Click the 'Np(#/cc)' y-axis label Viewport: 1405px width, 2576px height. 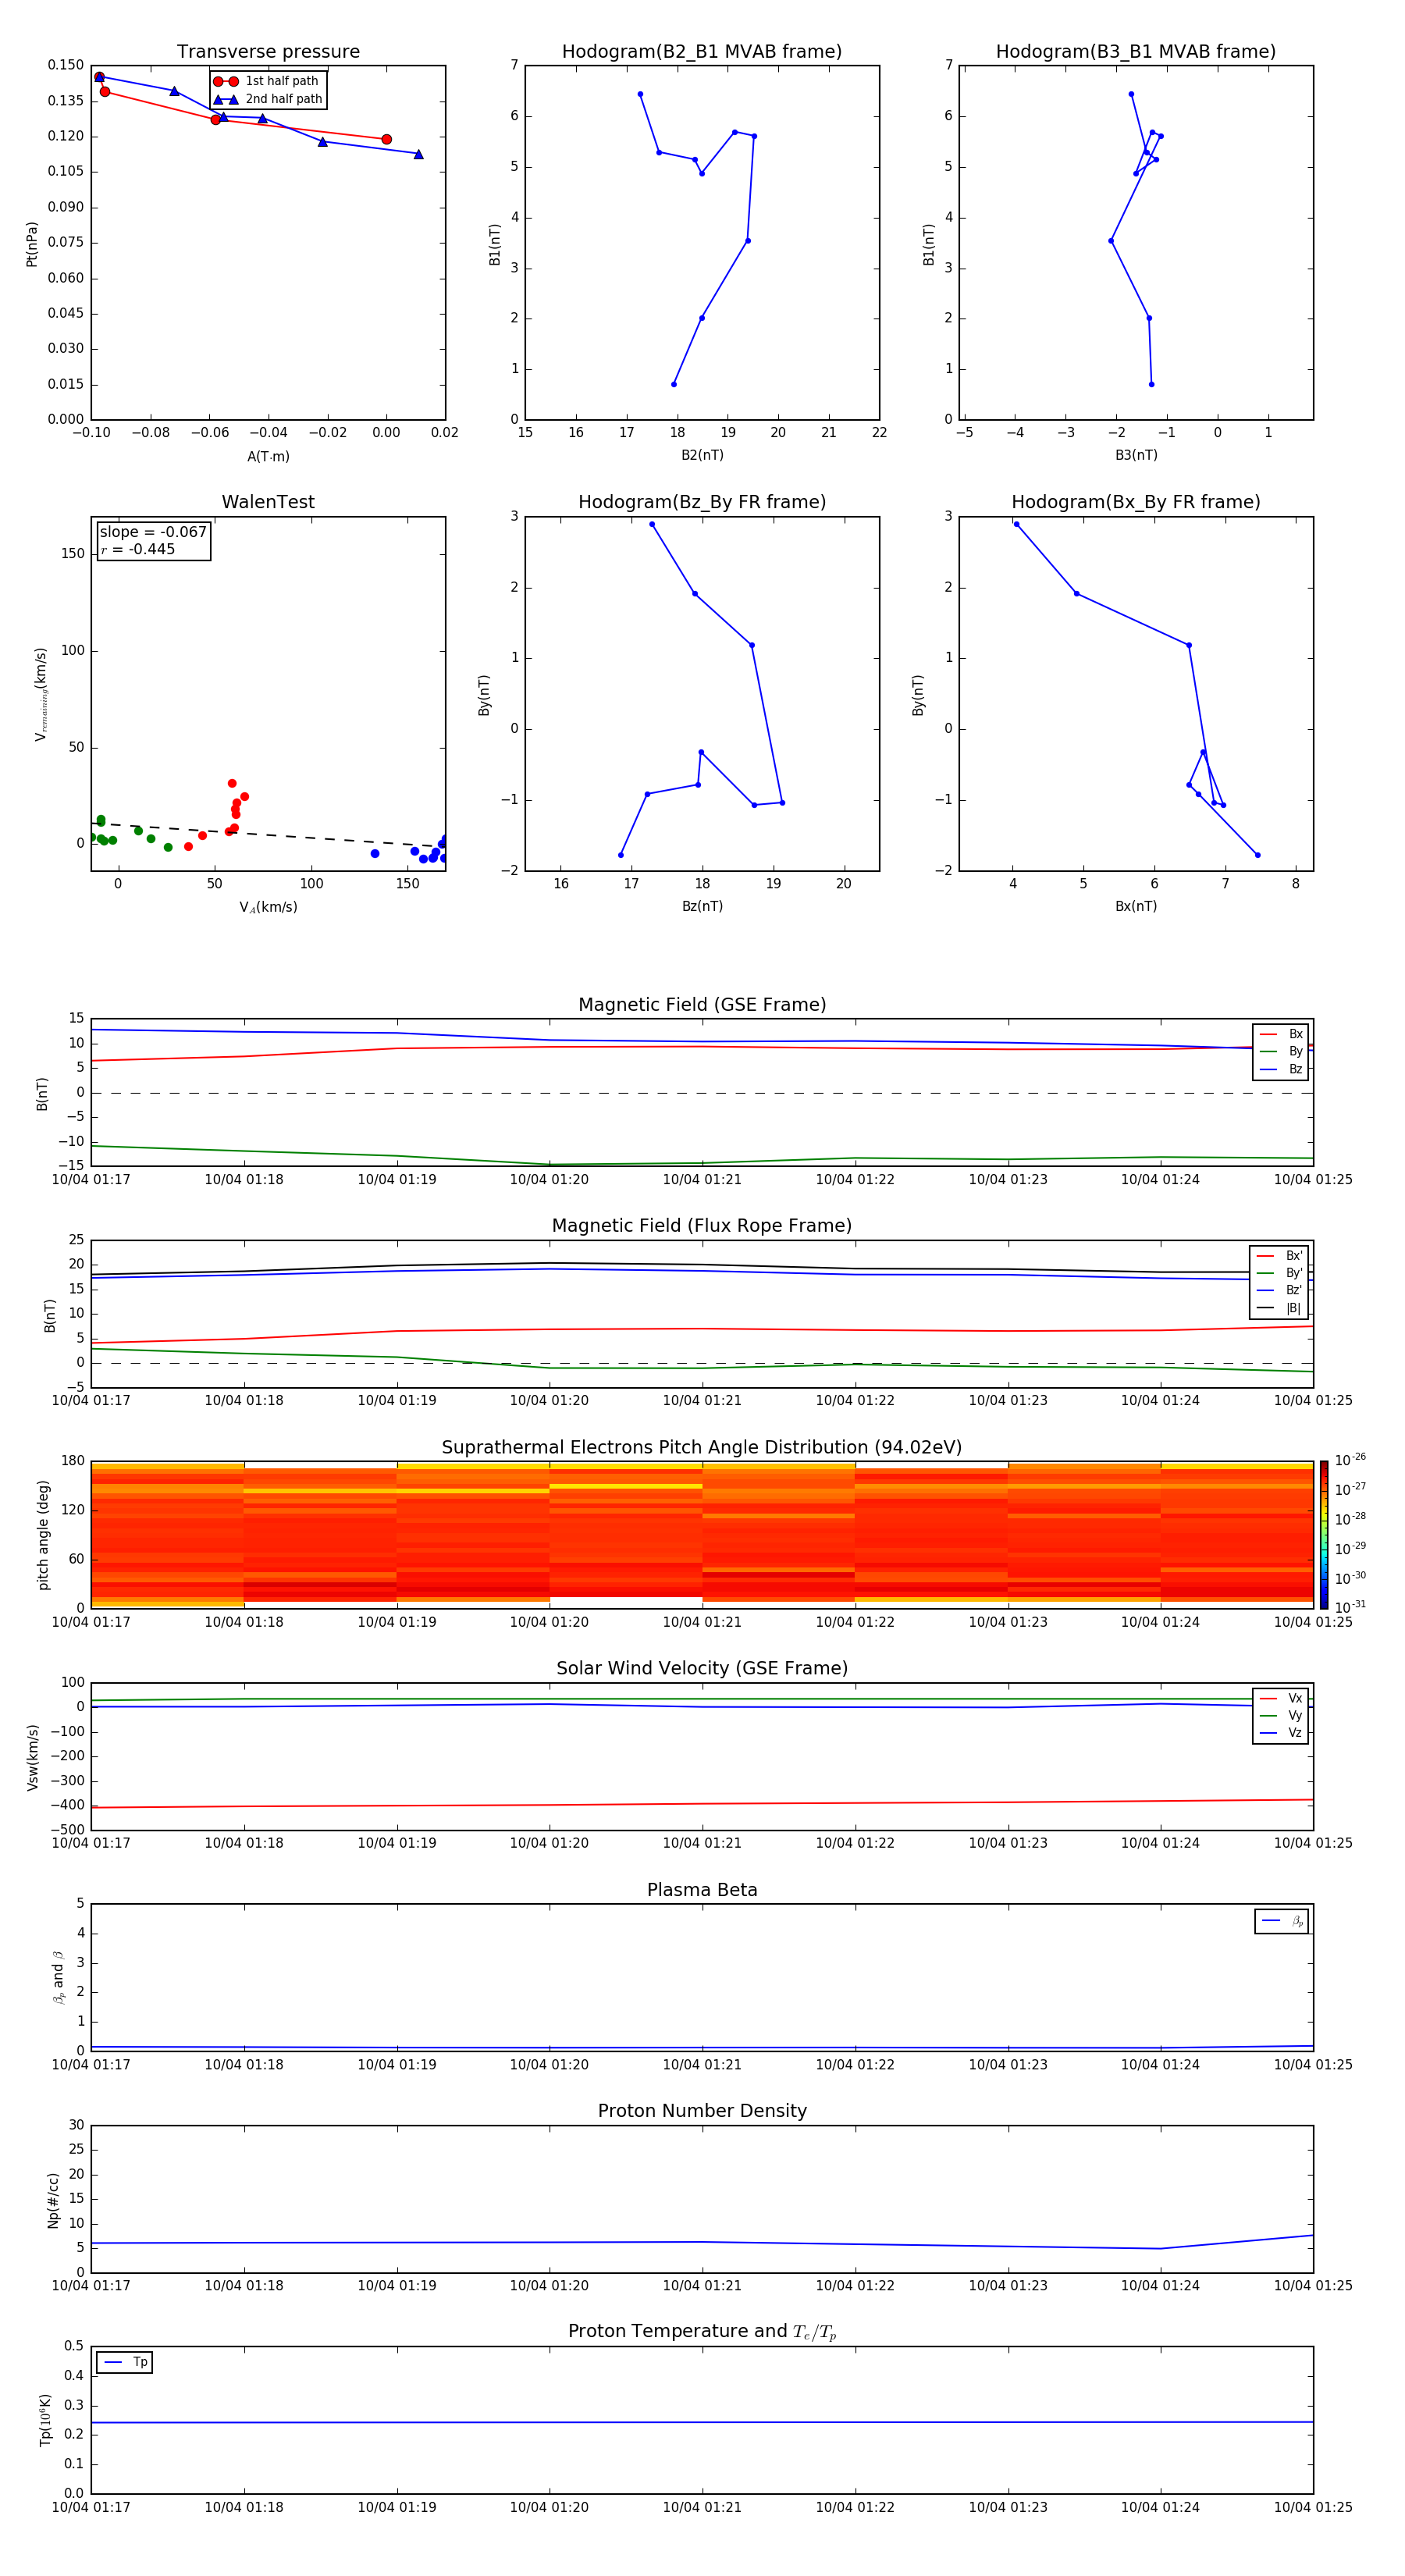[53, 2200]
